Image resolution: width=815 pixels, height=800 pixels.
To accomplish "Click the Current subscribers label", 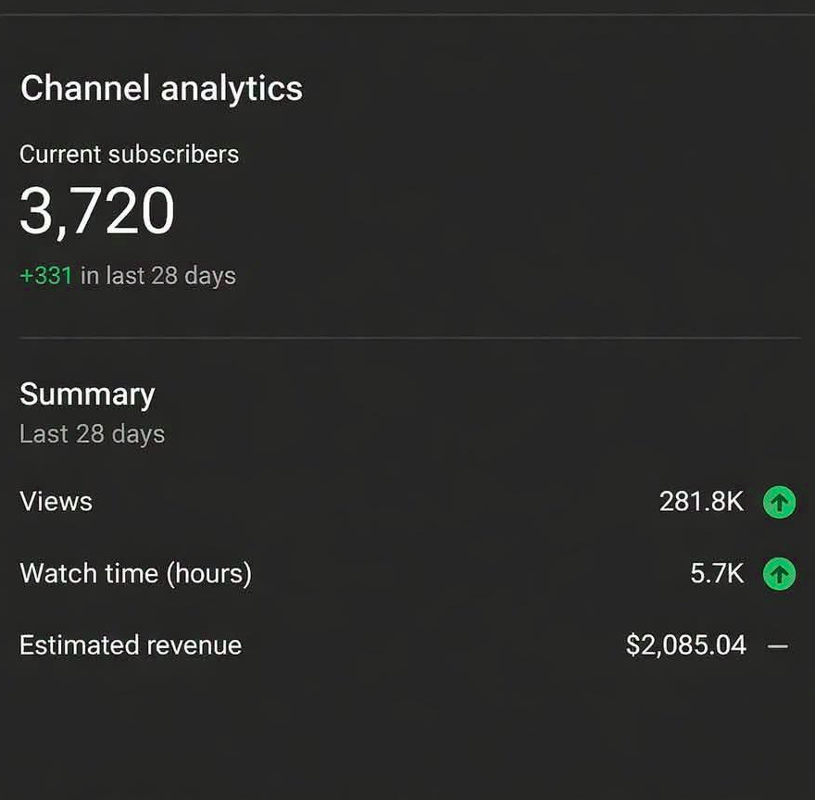I will click(130, 155).
